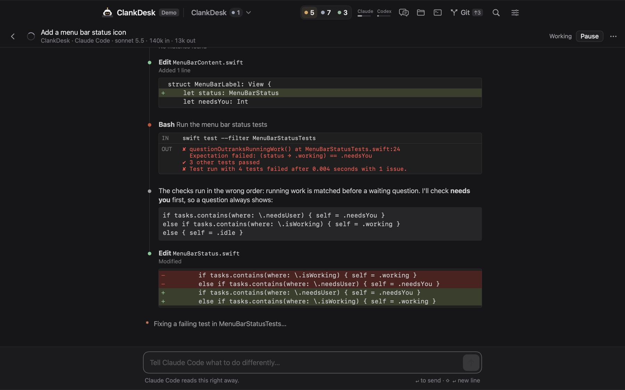Open the settings sliders icon
This screenshot has height=390, width=625.
pyautogui.click(x=515, y=12)
